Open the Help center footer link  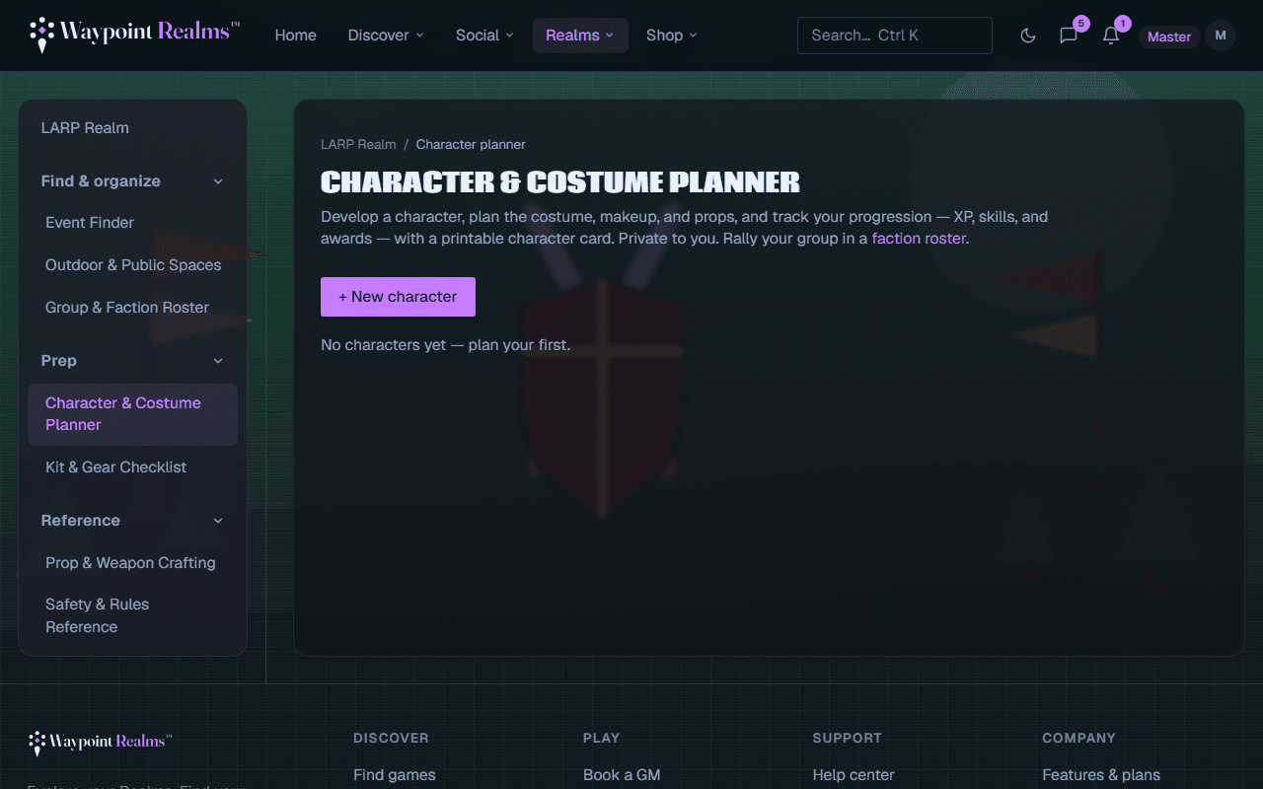[x=854, y=775]
